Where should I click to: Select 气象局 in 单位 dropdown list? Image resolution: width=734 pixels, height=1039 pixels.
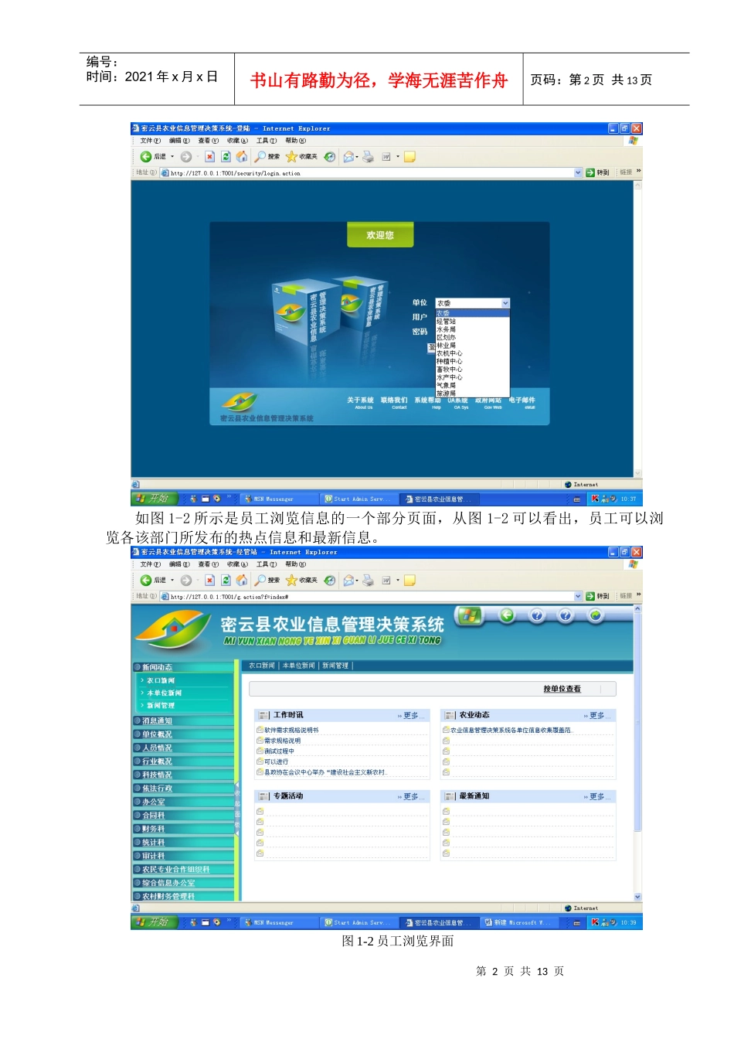[472, 385]
